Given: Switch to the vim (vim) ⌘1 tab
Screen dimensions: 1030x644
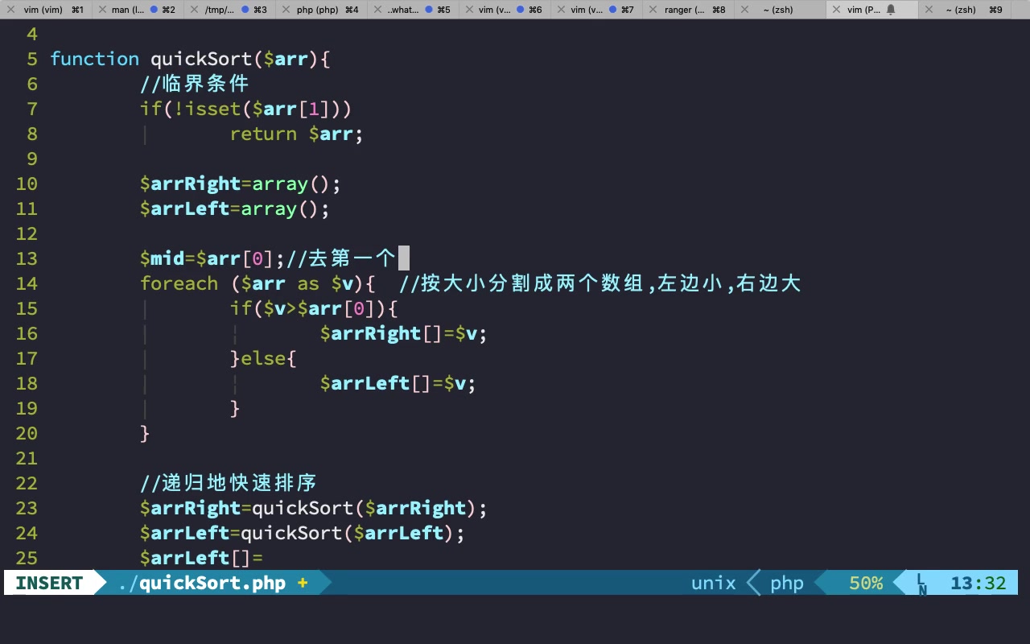Looking at the screenshot, I should [46, 10].
